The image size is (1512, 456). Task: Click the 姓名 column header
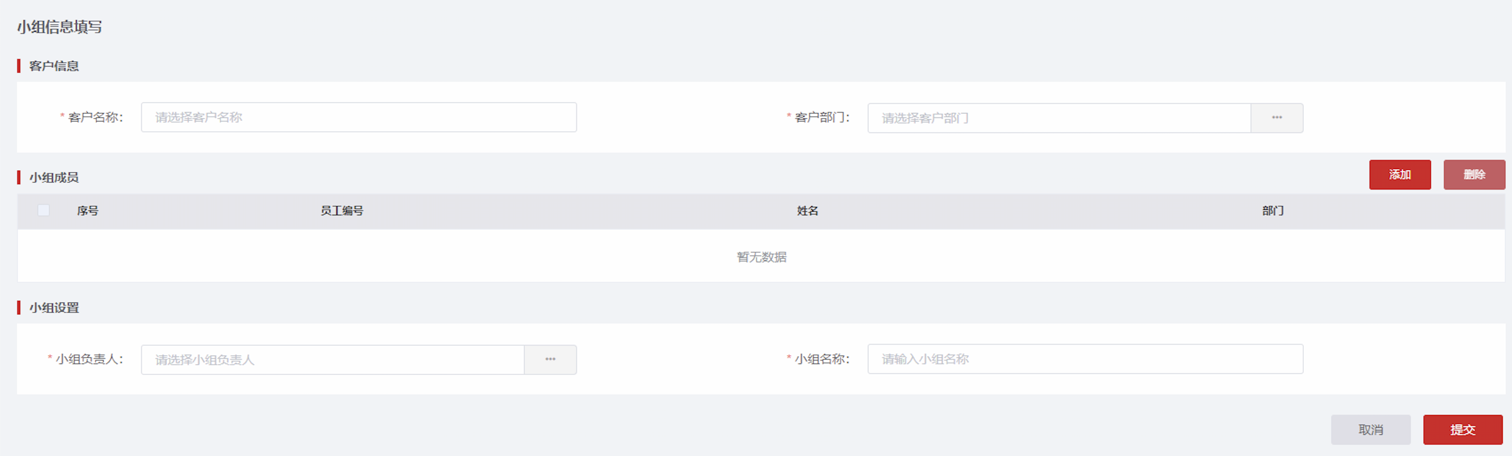click(807, 211)
